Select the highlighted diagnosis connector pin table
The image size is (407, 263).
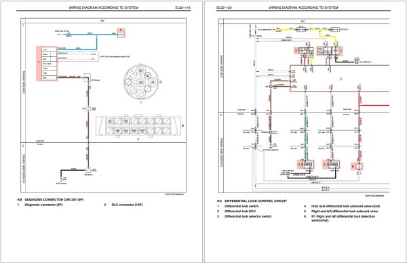[47, 64]
